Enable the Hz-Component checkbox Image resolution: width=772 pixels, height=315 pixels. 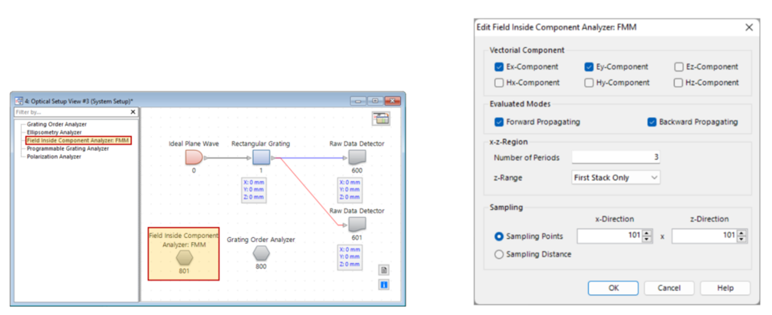click(679, 83)
